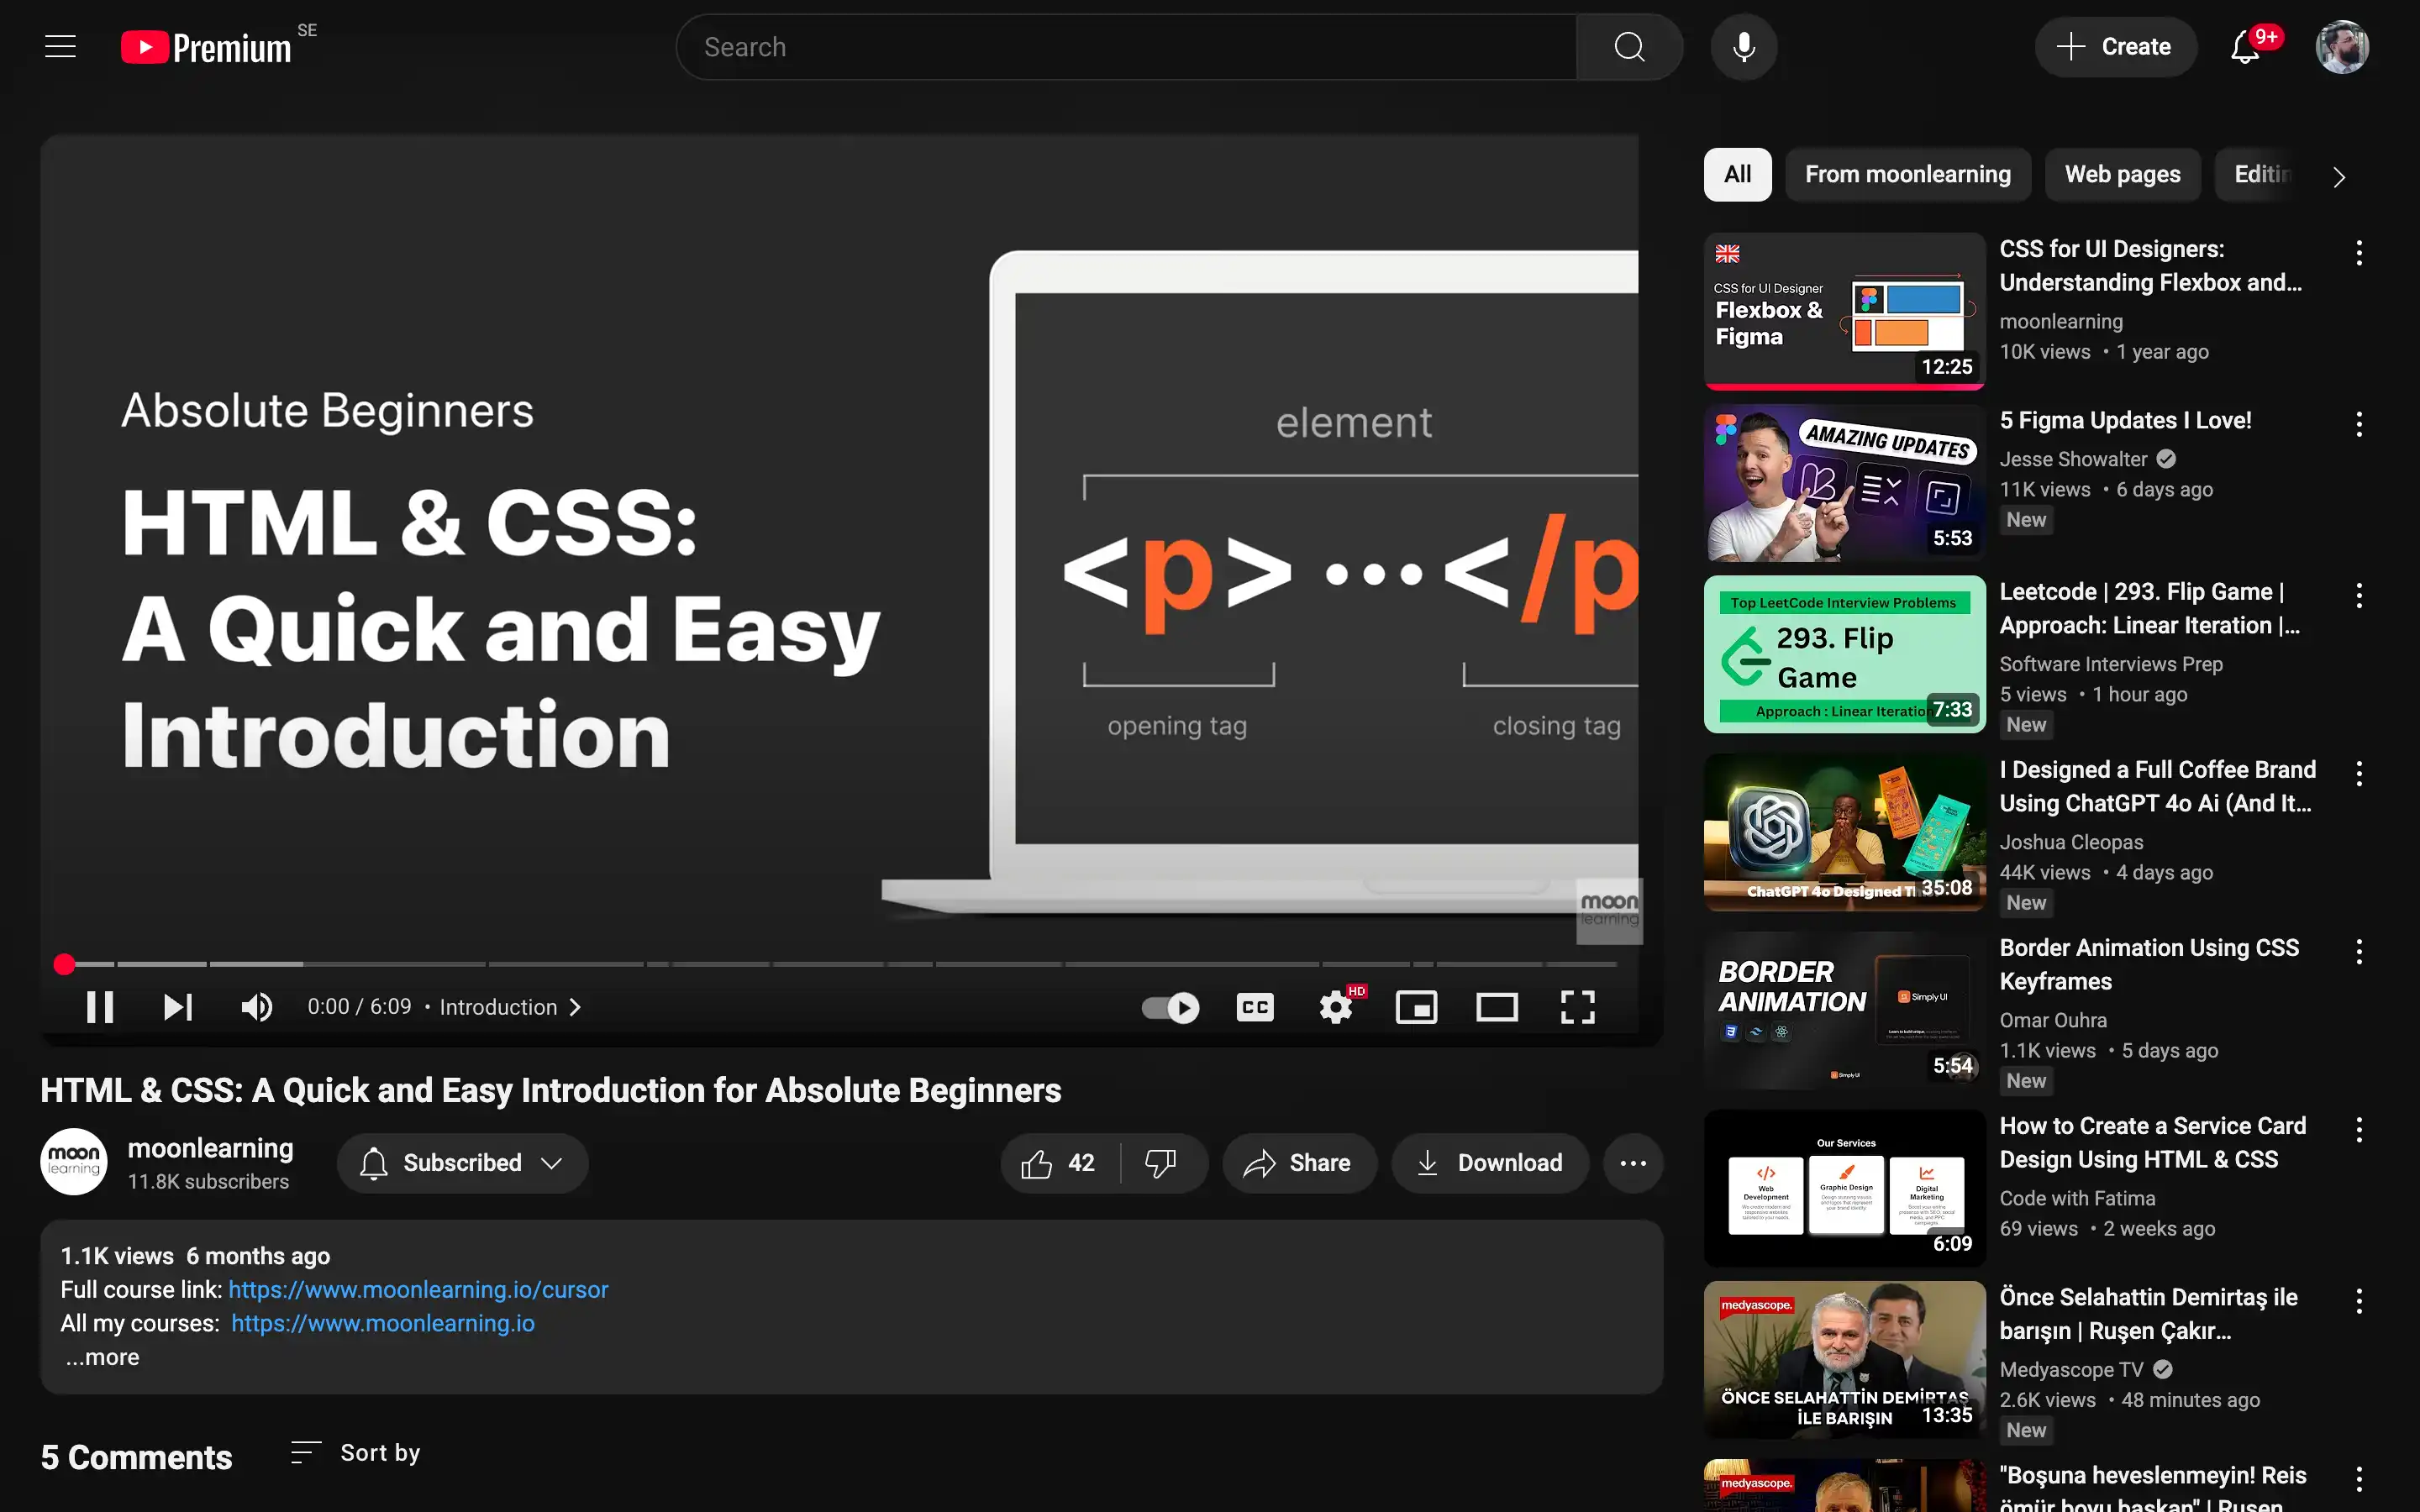Open Subscribed notification dropdown
Viewport: 2420px width, 1512px height.
click(x=462, y=1163)
